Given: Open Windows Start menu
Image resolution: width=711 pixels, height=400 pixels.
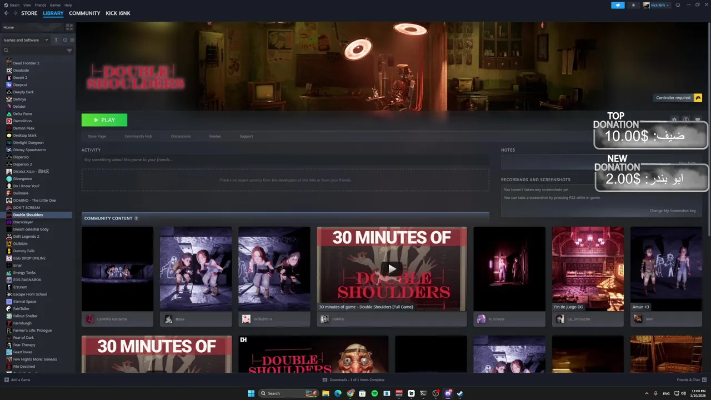Looking at the screenshot, I should [x=251, y=393].
